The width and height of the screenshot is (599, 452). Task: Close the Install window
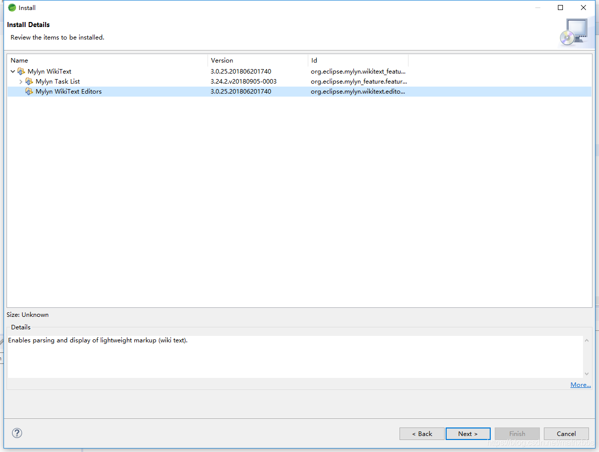click(x=583, y=8)
